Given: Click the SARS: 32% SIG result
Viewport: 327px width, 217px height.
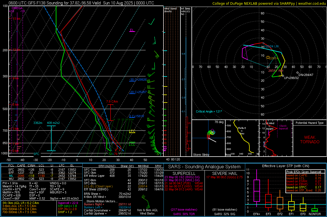Looking at the screenshot, I should [x=224, y=214].
